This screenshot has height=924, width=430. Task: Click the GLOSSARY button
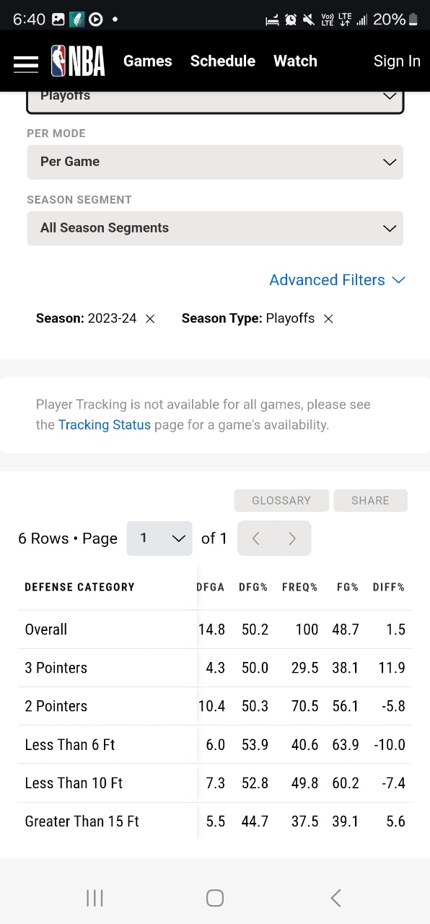pos(281,500)
